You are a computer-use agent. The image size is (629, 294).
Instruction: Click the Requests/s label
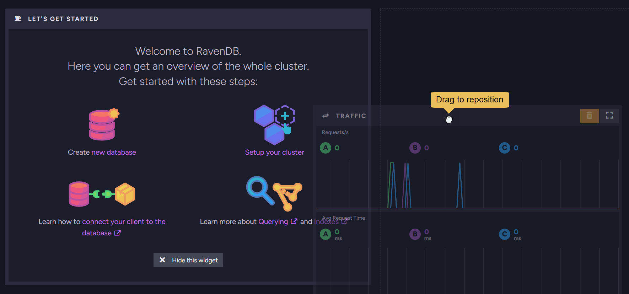(x=335, y=132)
